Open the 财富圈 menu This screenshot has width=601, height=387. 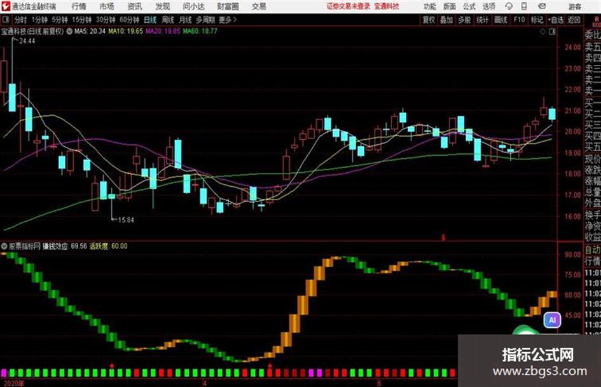[228, 6]
